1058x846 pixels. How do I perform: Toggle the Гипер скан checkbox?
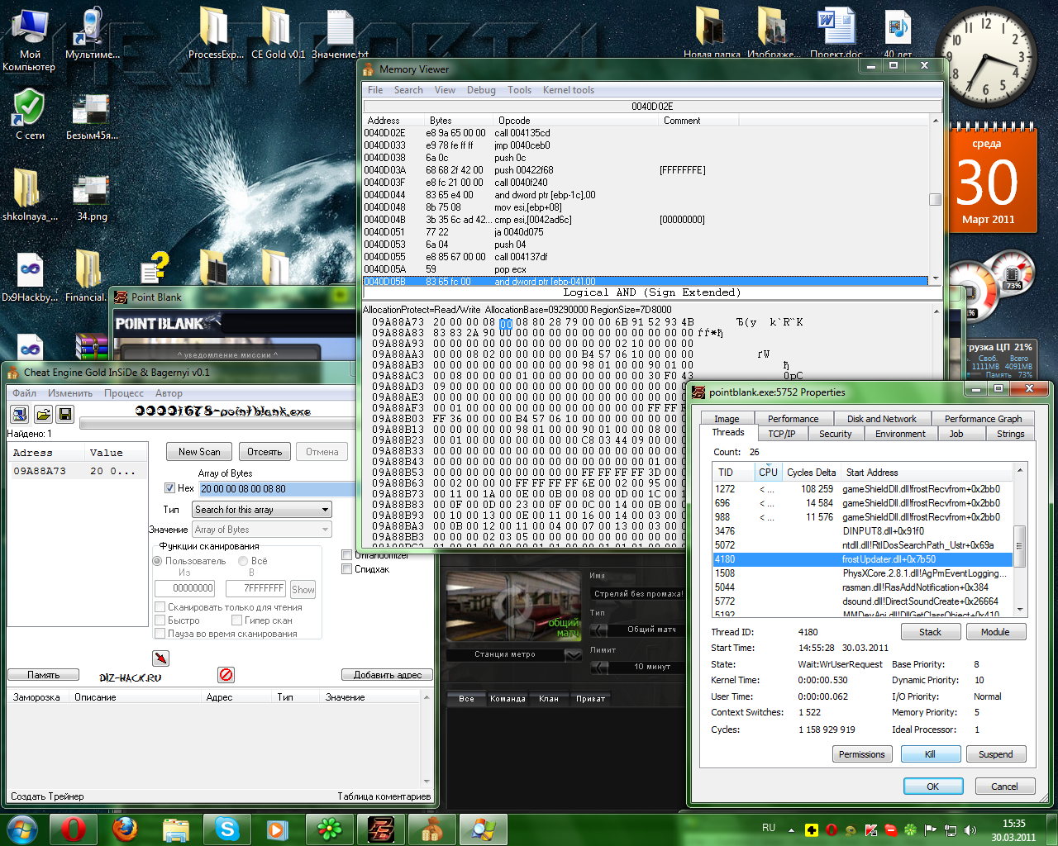point(236,620)
